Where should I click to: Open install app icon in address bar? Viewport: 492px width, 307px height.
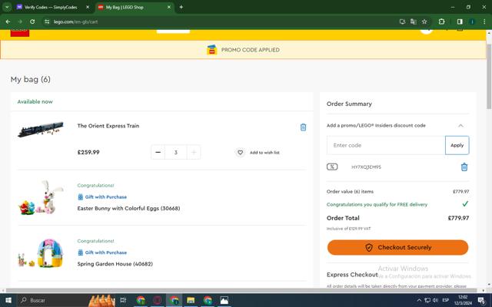402,21
